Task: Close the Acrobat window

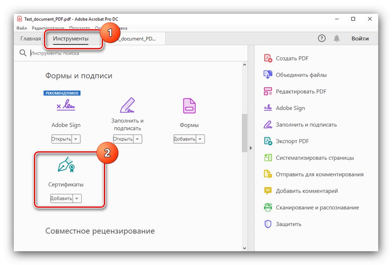Action: (370, 19)
